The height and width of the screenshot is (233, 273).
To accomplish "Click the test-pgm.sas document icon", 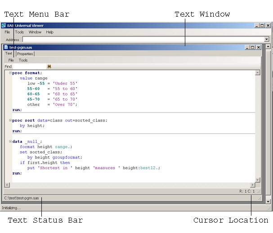I will [6, 47].
